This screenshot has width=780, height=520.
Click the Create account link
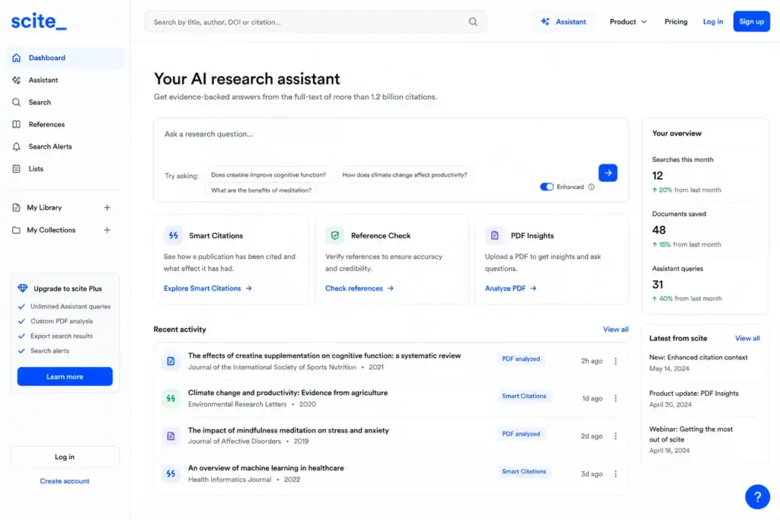(x=65, y=481)
